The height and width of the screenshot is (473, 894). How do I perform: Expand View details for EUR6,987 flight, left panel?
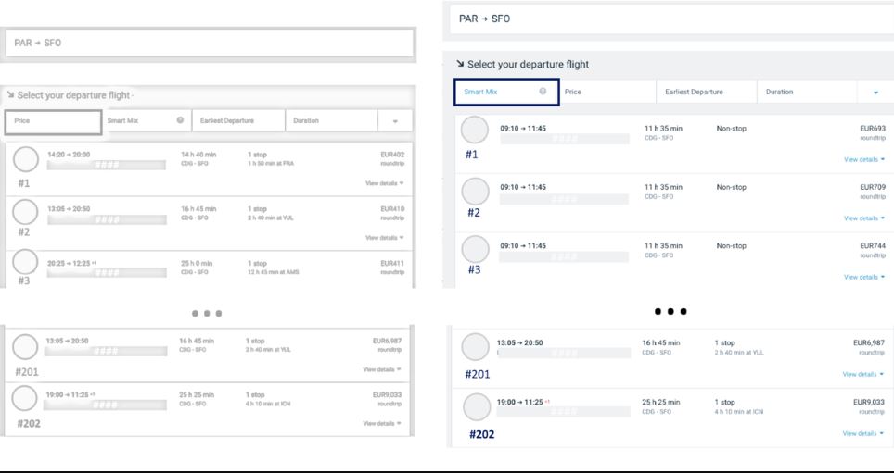pyautogui.click(x=382, y=369)
